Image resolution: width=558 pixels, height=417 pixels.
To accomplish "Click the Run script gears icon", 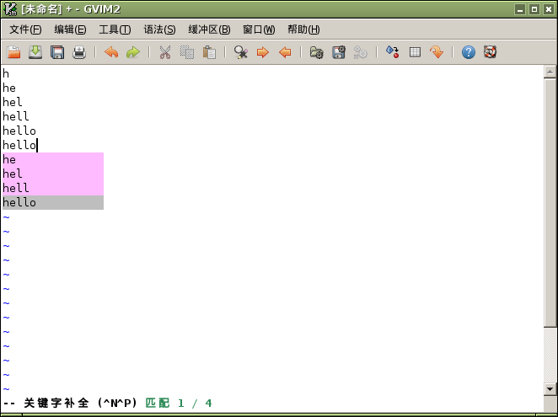I will coord(361,52).
